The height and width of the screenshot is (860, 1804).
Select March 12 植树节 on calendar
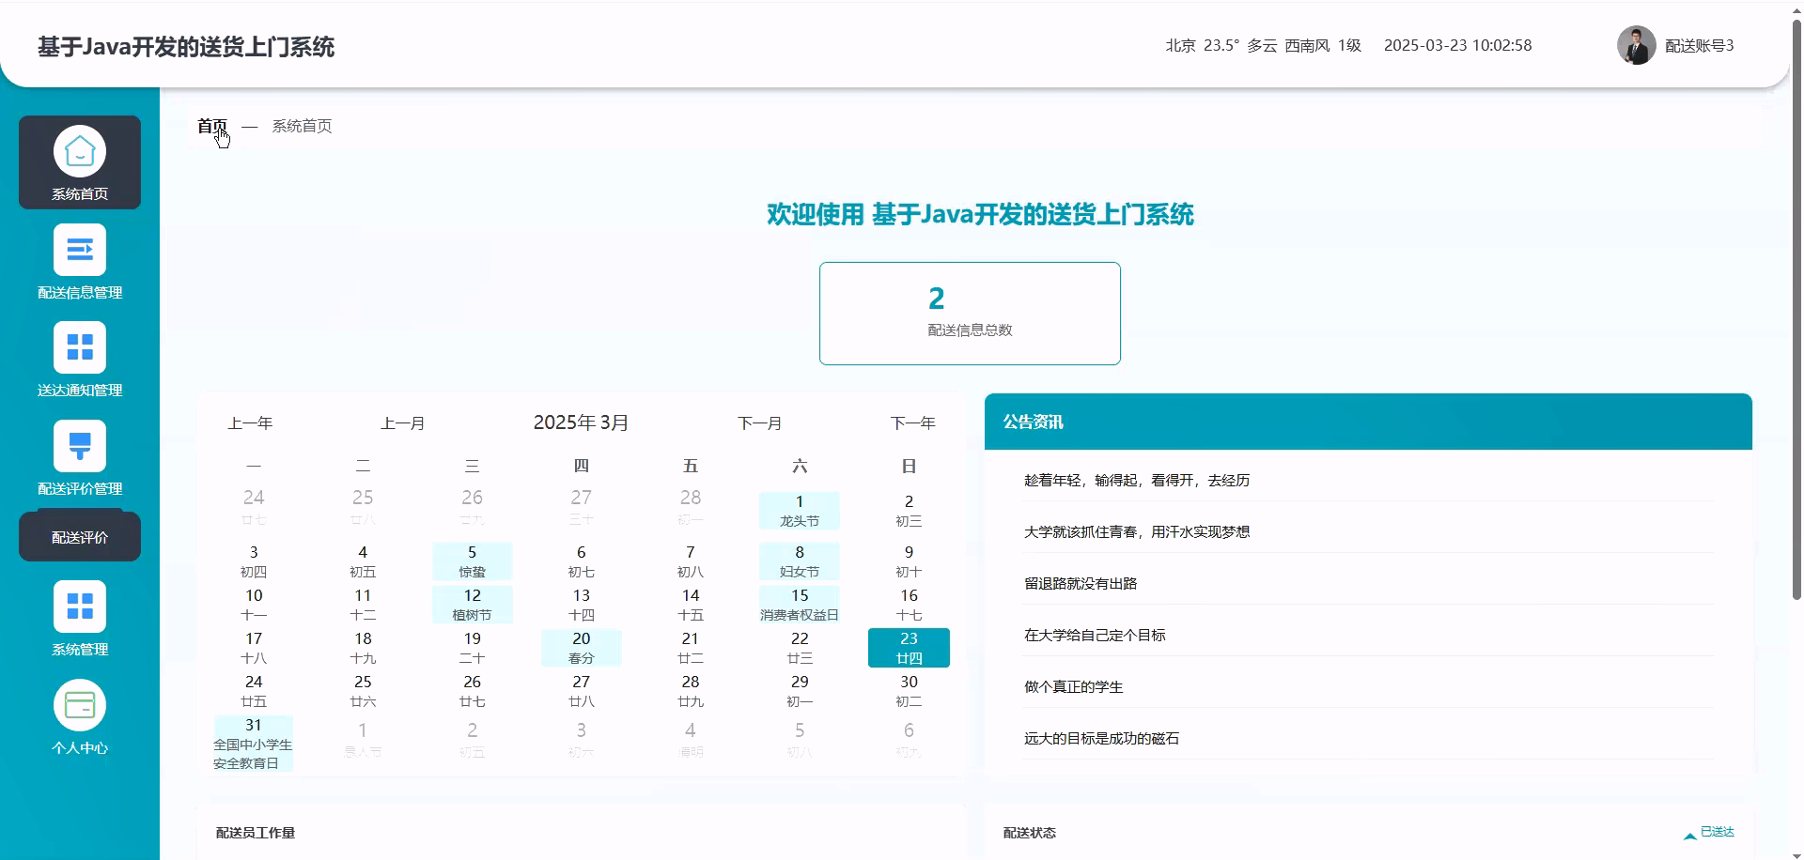pyautogui.click(x=472, y=605)
